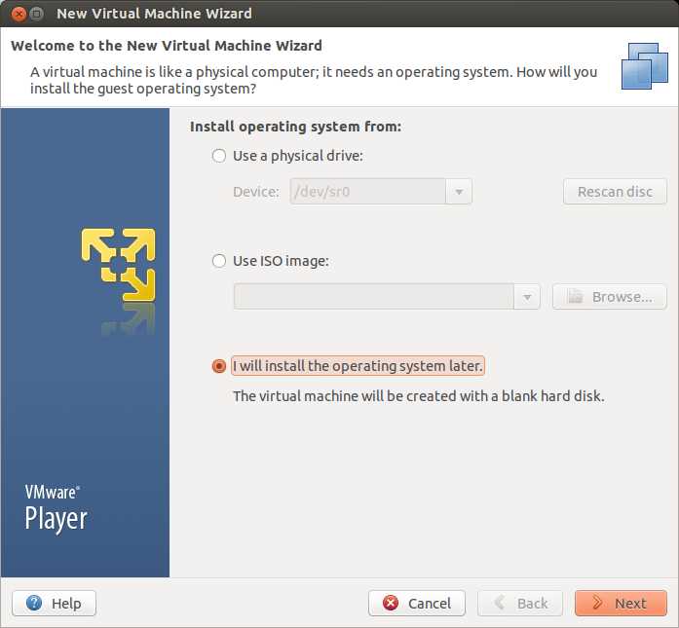Click the VMware Player yellow arrows logo

click(118, 265)
